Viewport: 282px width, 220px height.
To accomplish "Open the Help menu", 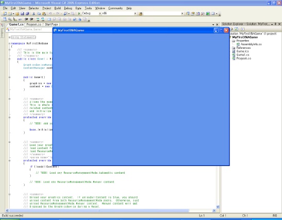I will click(129, 8).
